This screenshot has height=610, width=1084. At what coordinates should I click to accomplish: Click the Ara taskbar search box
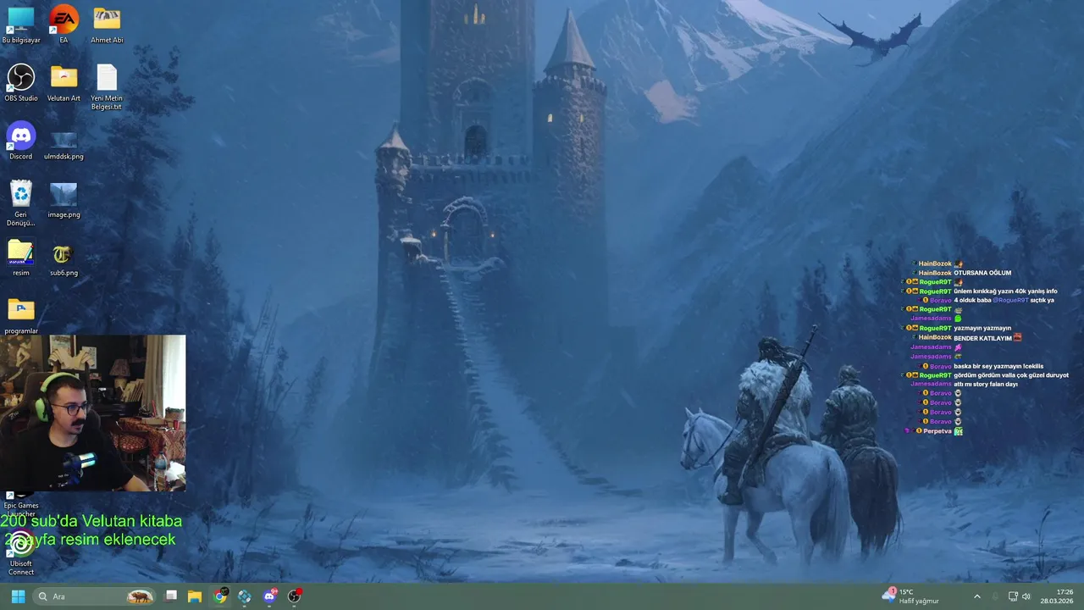[x=94, y=596]
